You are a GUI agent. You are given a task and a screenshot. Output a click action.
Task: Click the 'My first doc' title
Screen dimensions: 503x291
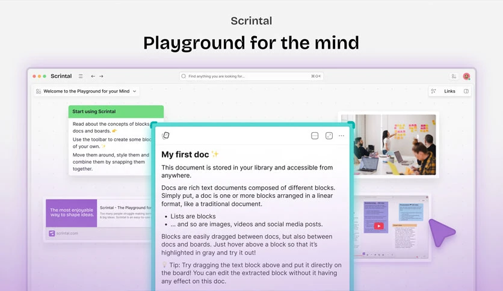click(x=185, y=155)
